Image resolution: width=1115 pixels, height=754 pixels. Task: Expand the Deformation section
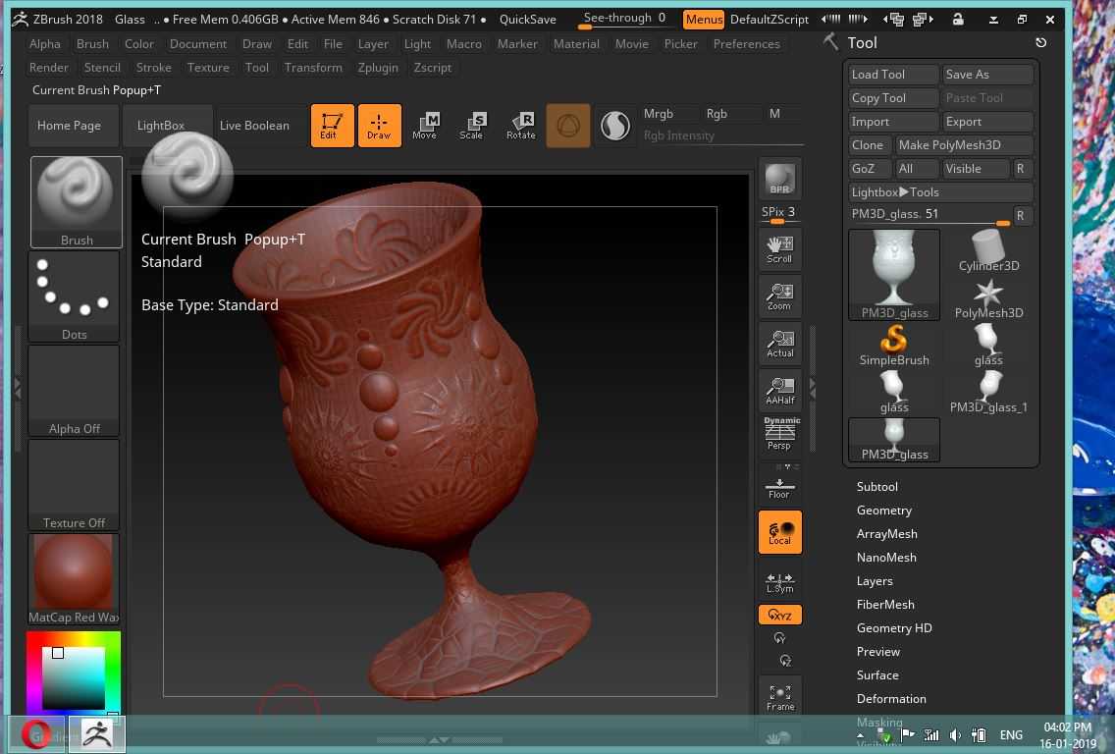[891, 698]
